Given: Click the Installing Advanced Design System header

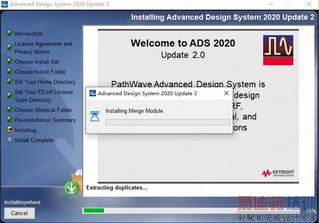Looking at the screenshot, I should pos(223,17).
